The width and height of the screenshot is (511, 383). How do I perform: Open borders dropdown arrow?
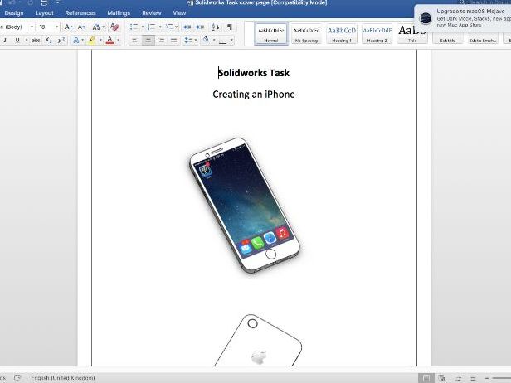click(231, 40)
